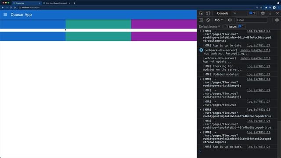Screen dimensions: 281x158
Task: Open the browser extensions puzzle icon
Action: tap(266, 7)
